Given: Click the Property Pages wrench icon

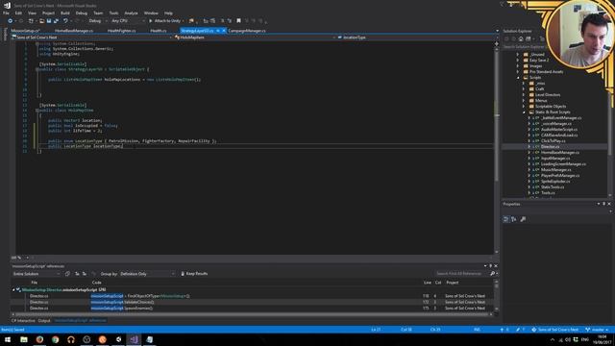Looking at the screenshot, I should click(x=523, y=219).
